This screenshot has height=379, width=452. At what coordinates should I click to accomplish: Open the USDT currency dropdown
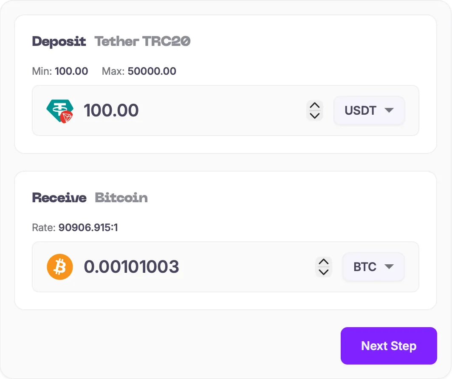tap(369, 110)
